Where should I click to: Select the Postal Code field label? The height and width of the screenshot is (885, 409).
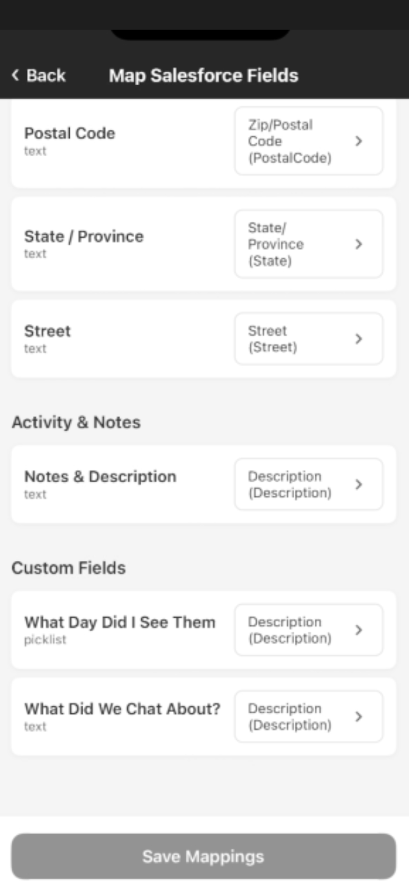click(x=70, y=134)
